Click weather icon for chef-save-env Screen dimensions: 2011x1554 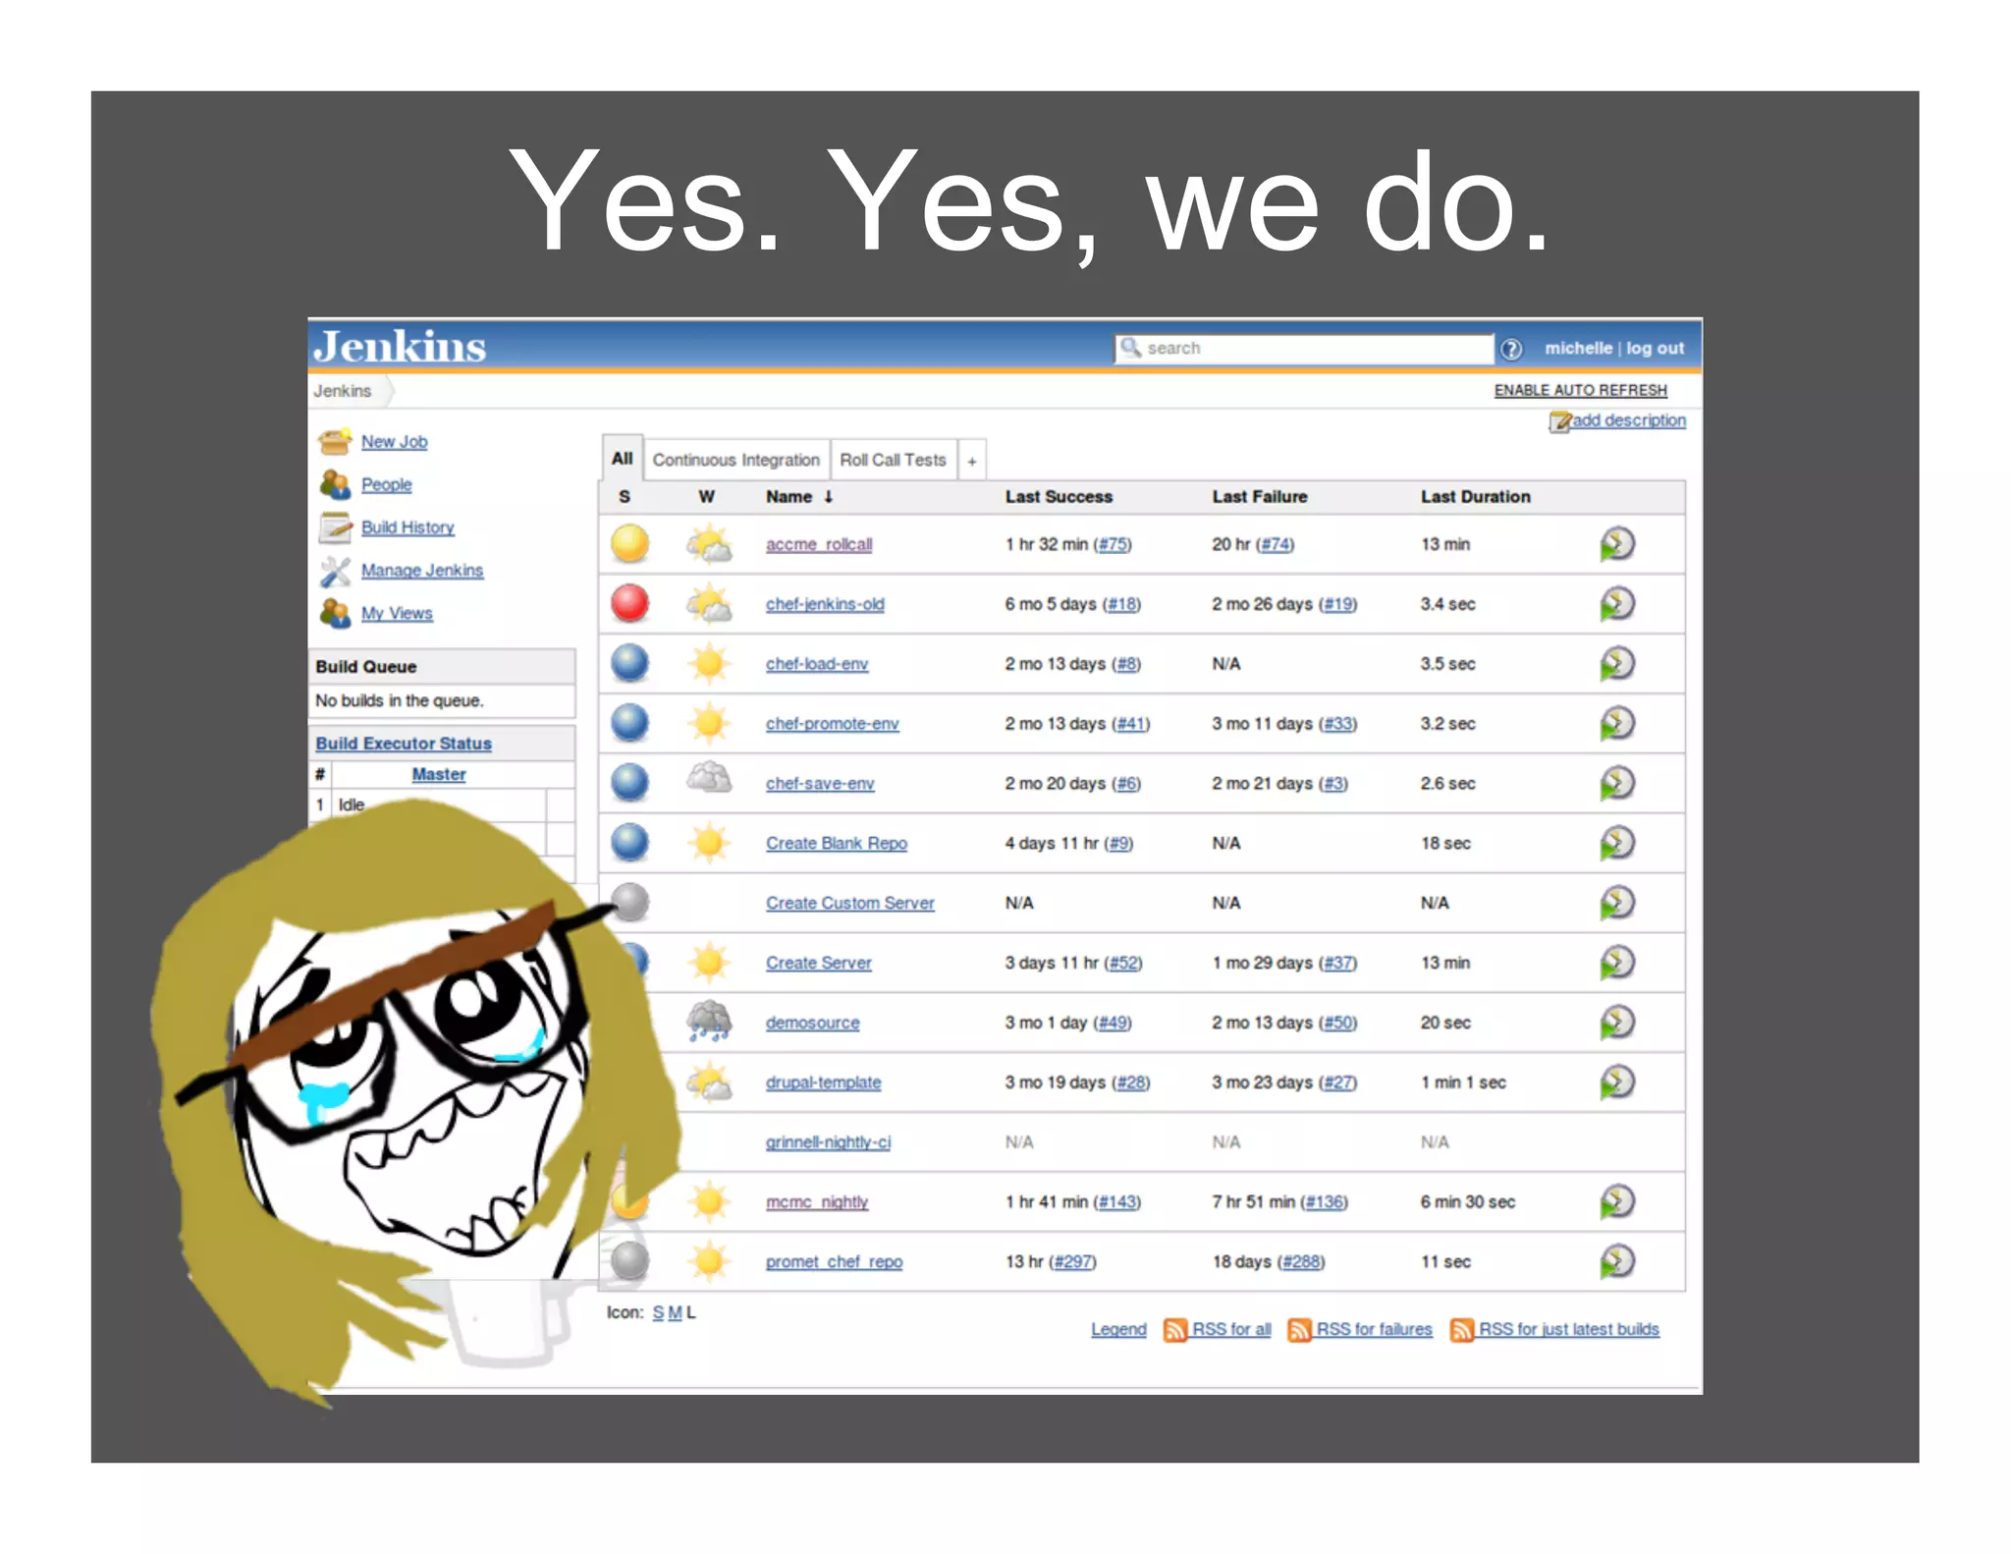click(708, 779)
